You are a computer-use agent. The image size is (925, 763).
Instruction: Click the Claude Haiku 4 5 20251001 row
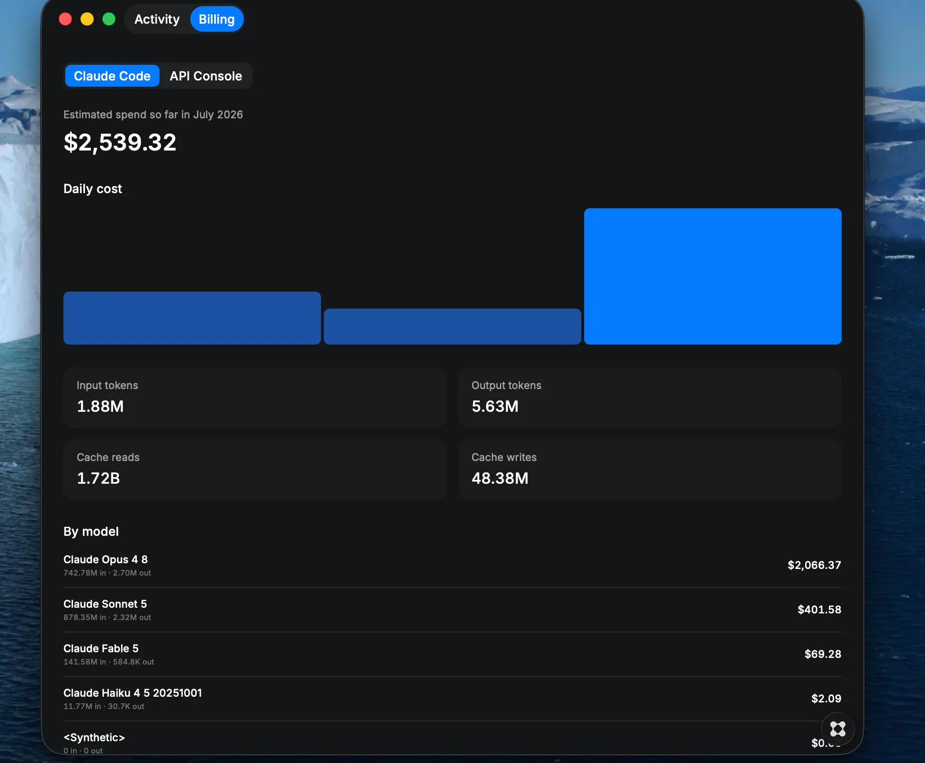[453, 699]
